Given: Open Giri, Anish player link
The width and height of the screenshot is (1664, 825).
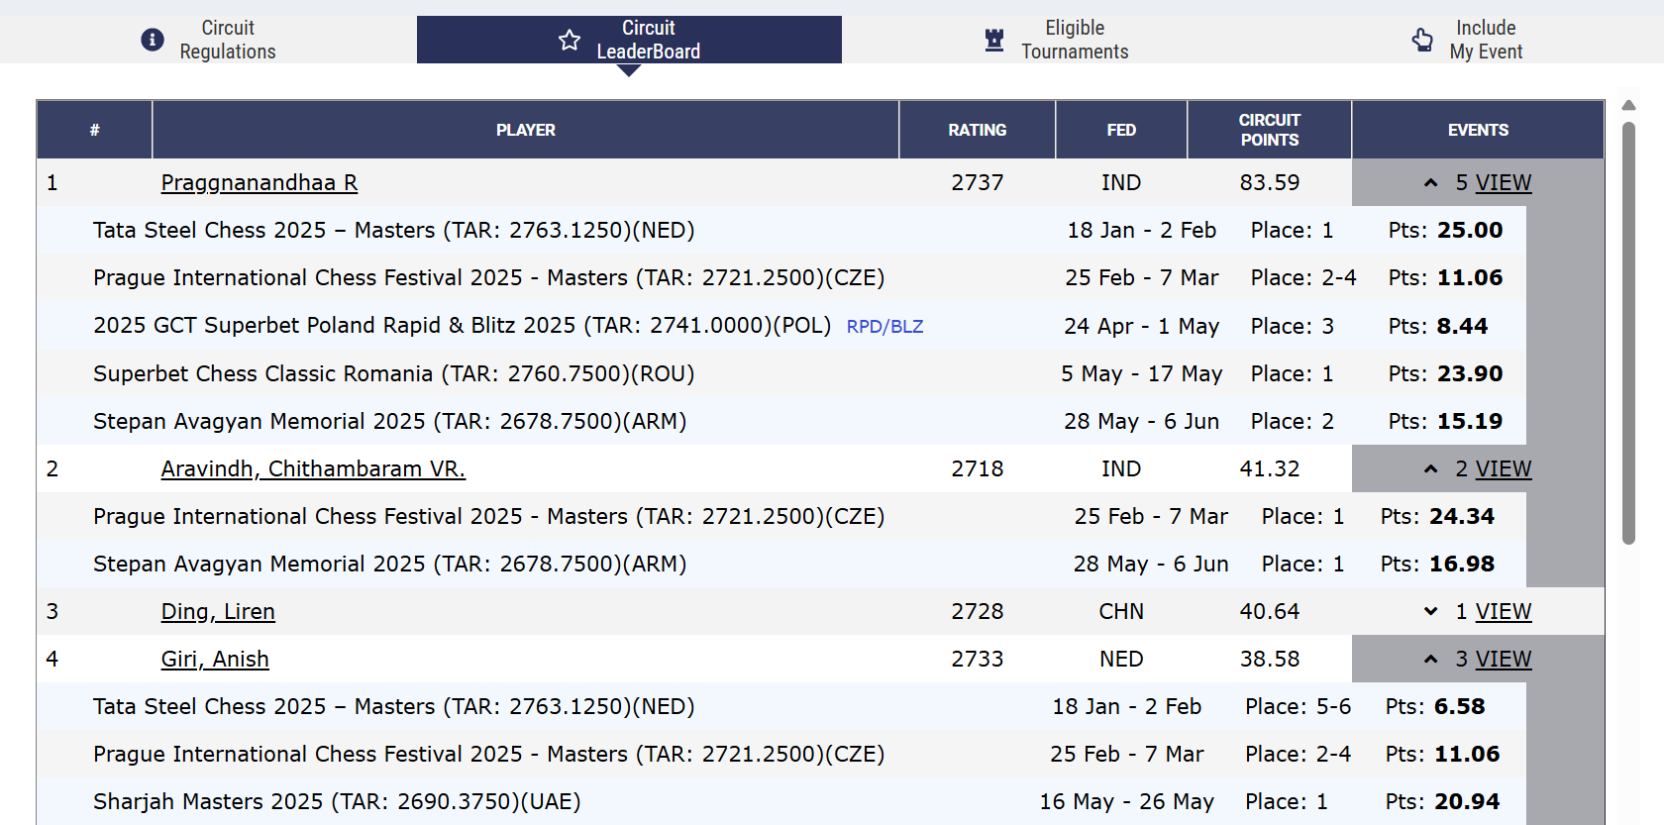Looking at the screenshot, I should point(215,660).
